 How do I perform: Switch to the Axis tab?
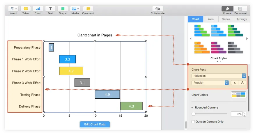pyautogui.click(x=211, y=19)
